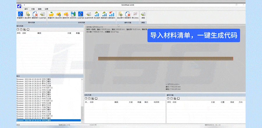Click the 保存材料 floppy disk icon
262x128 pixels.
[73, 15]
